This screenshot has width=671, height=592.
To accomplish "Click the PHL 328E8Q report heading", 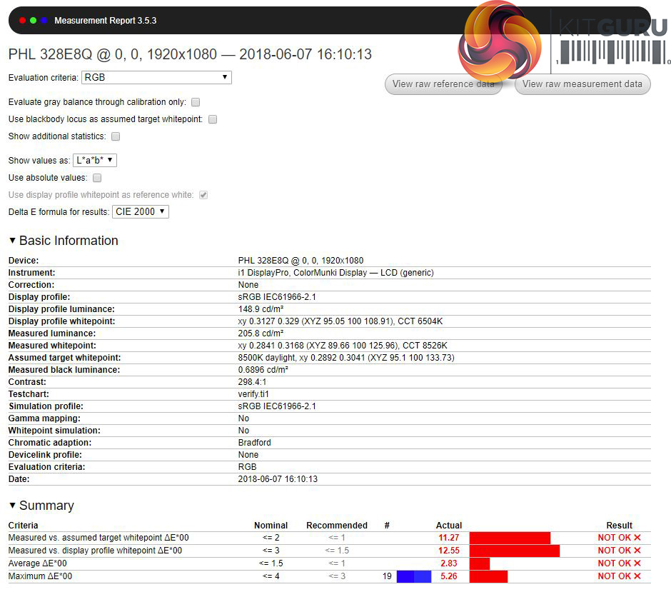I will pyautogui.click(x=190, y=54).
